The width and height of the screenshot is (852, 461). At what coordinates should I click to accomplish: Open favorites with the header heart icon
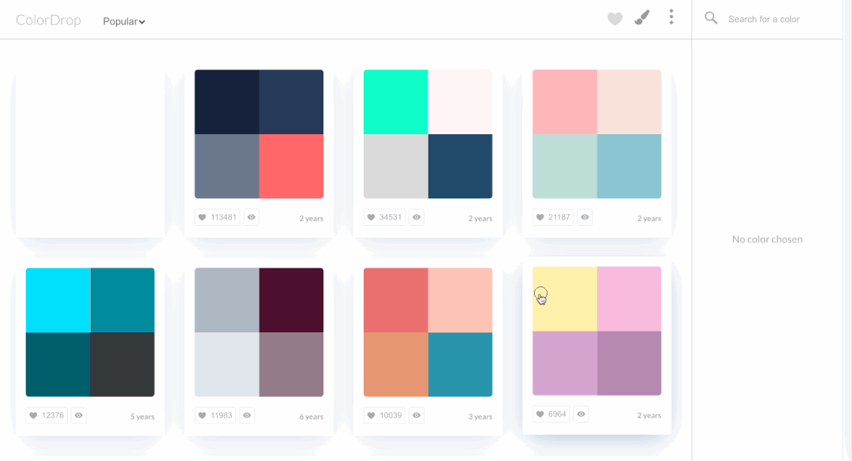coord(615,19)
